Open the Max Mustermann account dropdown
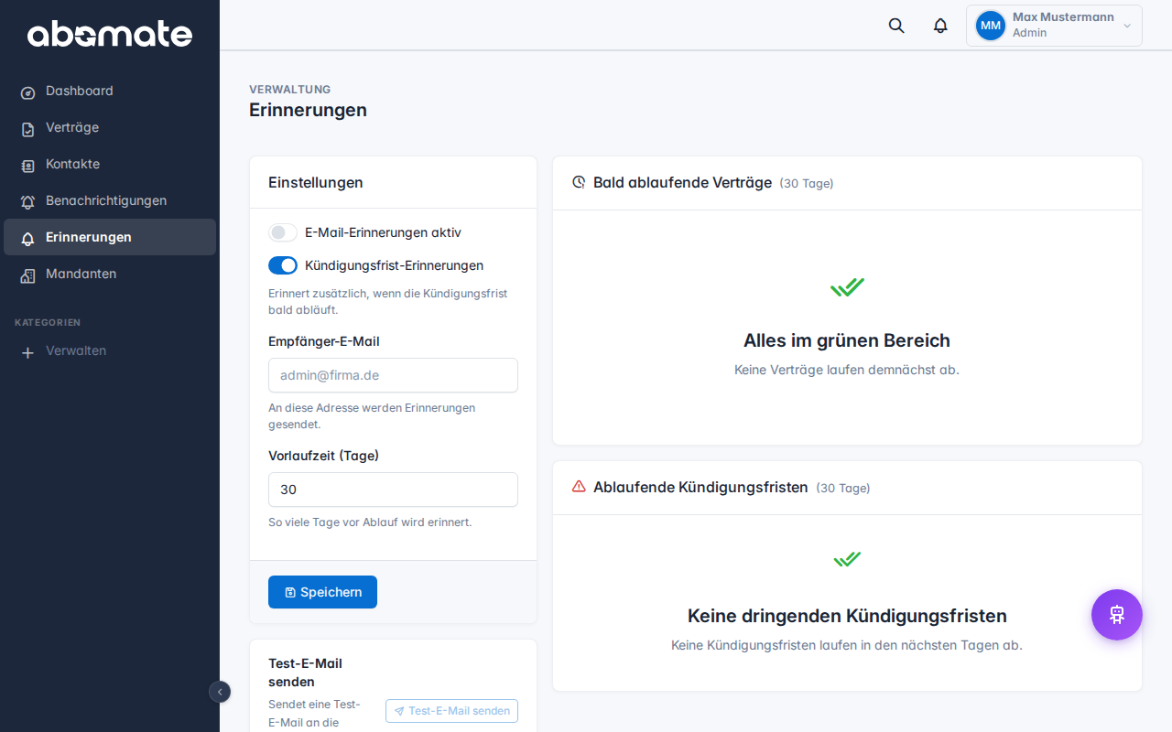The image size is (1172, 732). 1053,25
